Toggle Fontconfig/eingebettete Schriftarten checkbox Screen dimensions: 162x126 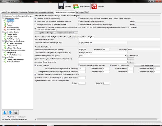[x=79, y=65]
